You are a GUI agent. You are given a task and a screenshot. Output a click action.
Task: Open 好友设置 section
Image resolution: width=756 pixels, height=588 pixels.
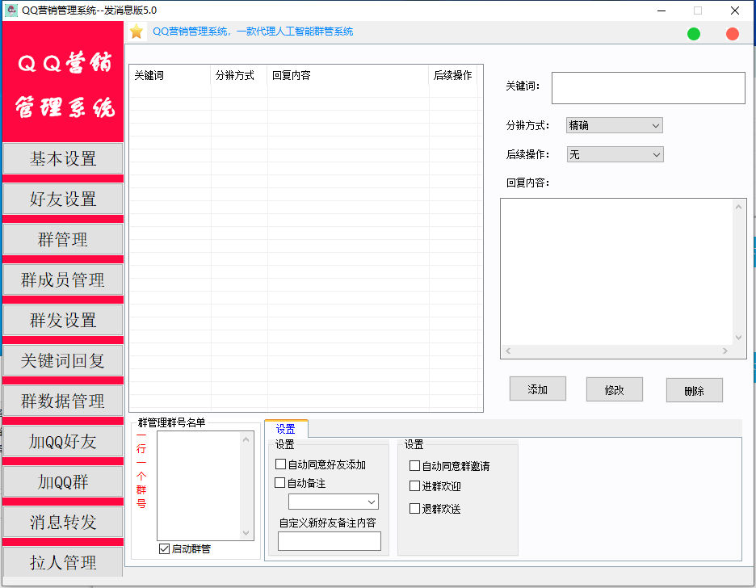point(63,199)
